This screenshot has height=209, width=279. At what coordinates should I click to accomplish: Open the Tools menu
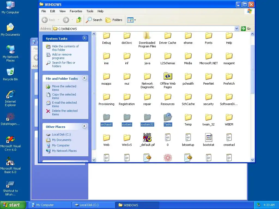click(x=90, y=11)
